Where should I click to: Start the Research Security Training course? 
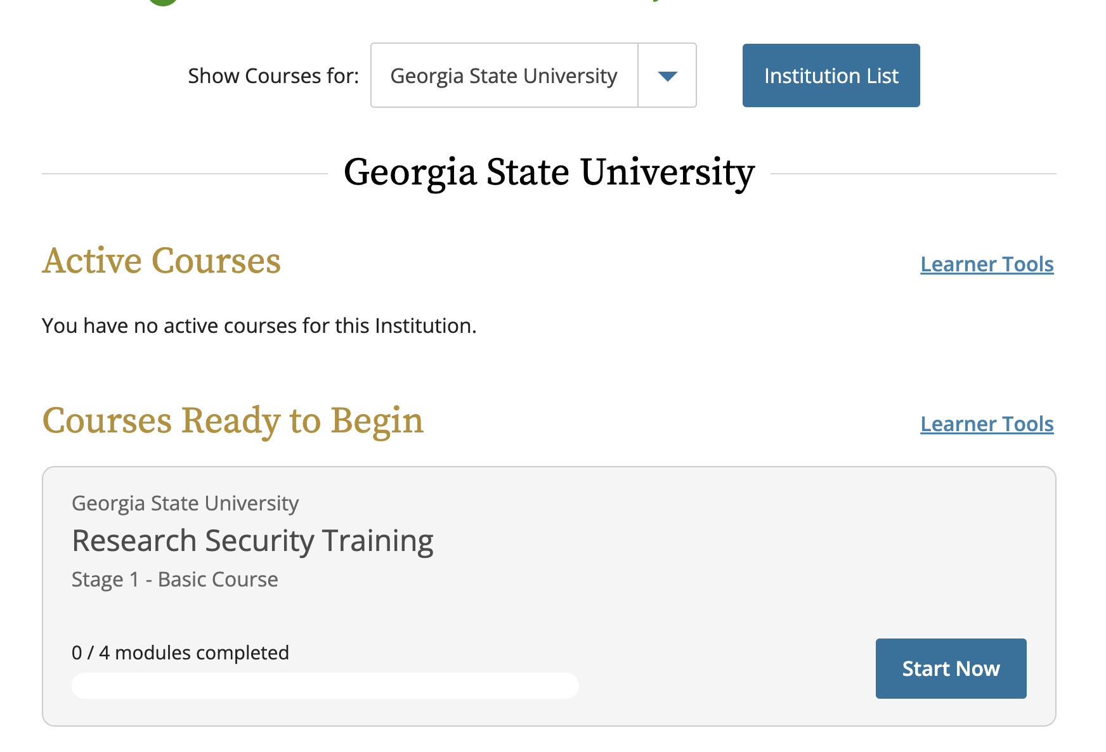[x=951, y=668]
